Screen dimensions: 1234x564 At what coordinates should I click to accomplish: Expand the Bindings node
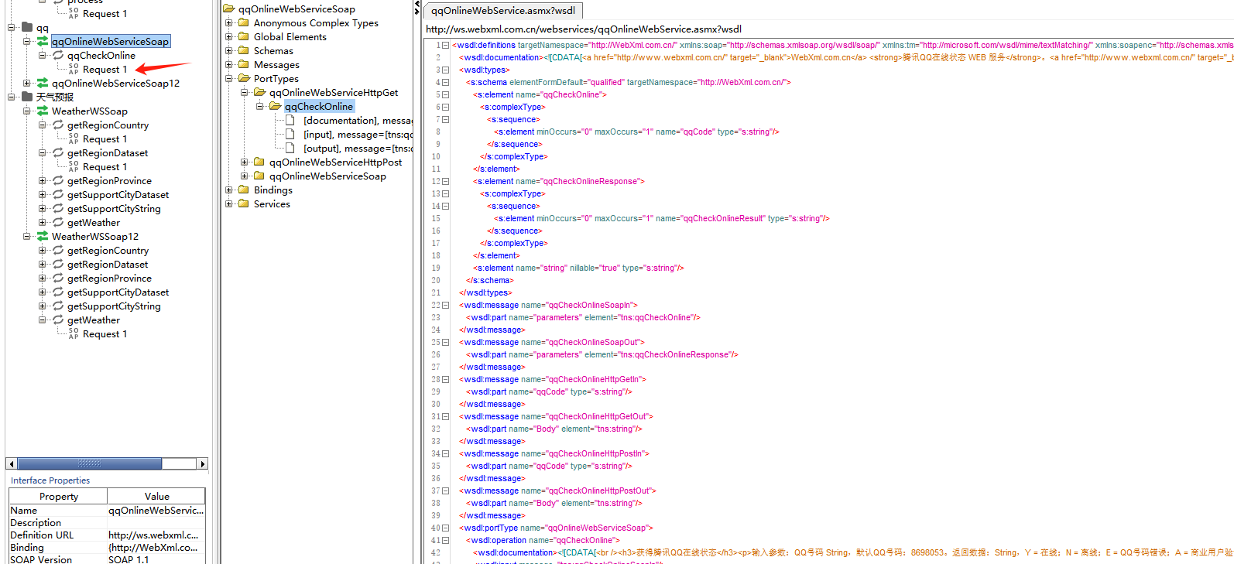point(228,190)
